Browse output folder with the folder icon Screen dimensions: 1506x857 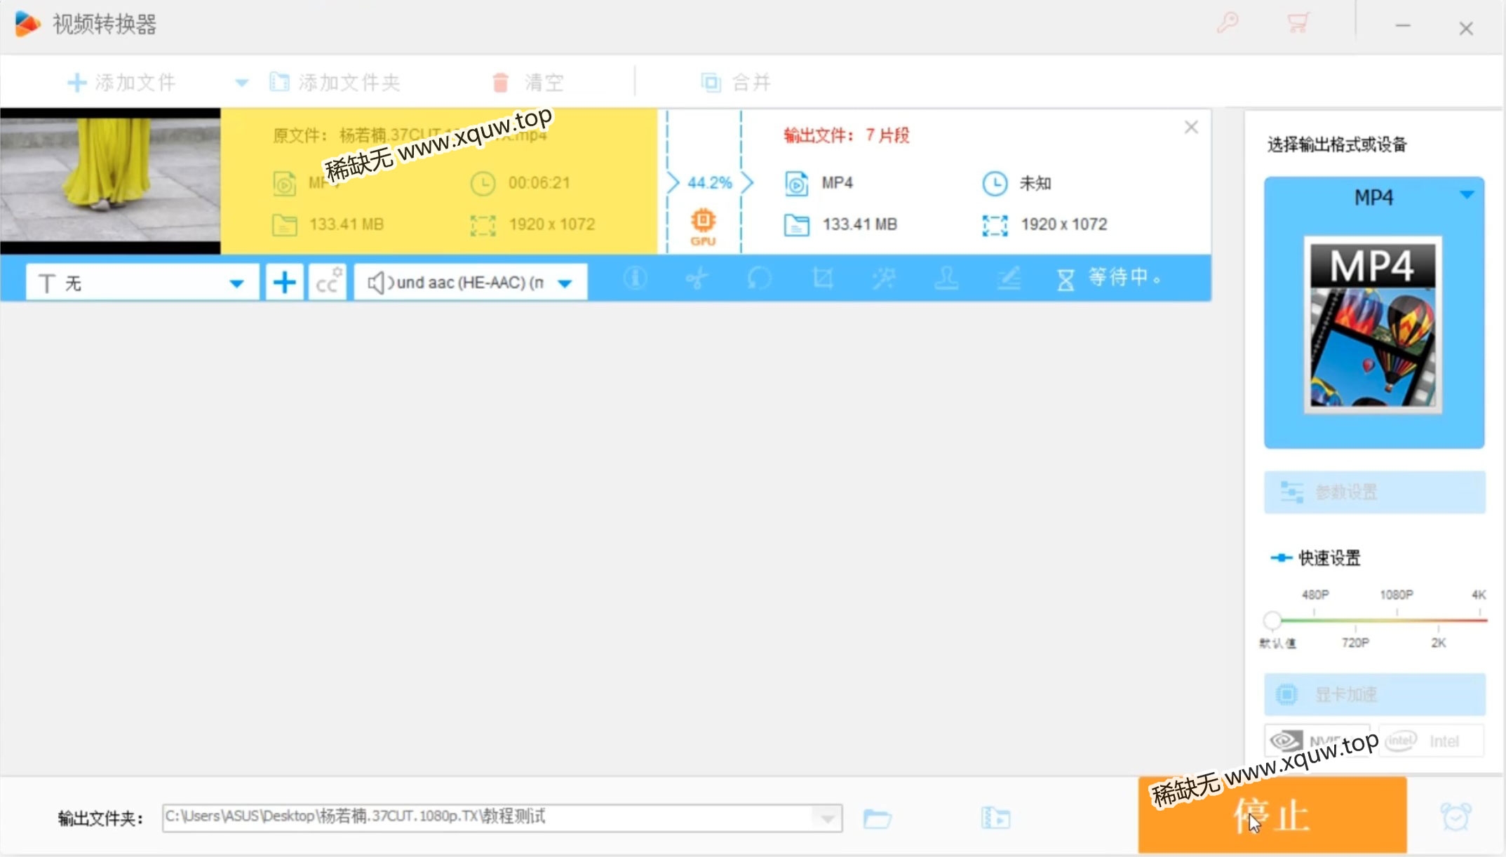[x=877, y=818]
